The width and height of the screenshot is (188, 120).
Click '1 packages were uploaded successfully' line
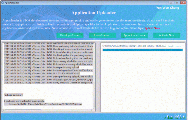tap(24, 101)
